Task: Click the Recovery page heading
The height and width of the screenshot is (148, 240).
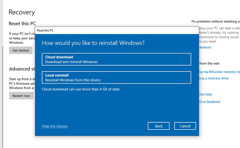Action: [22, 12]
